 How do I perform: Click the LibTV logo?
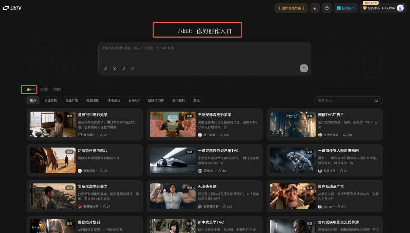[12, 8]
